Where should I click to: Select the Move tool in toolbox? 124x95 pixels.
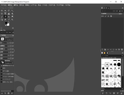[x=2, y=11]
